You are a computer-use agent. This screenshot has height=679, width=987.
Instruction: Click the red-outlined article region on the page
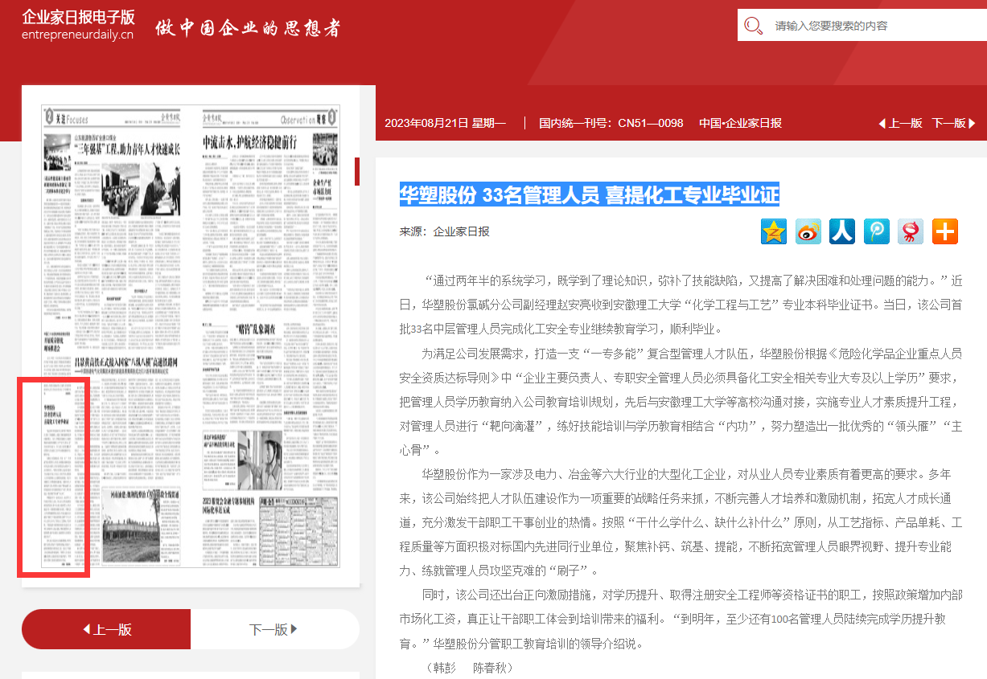pyautogui.click(x=53, y=477)
